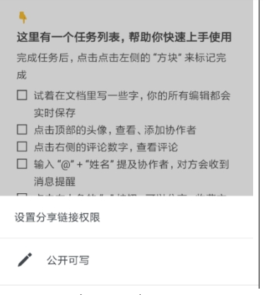The height and width of the screenshot is (295, 263).
Task: Click the pencil icon beside 公开可写
Action: tap(25, 260)
